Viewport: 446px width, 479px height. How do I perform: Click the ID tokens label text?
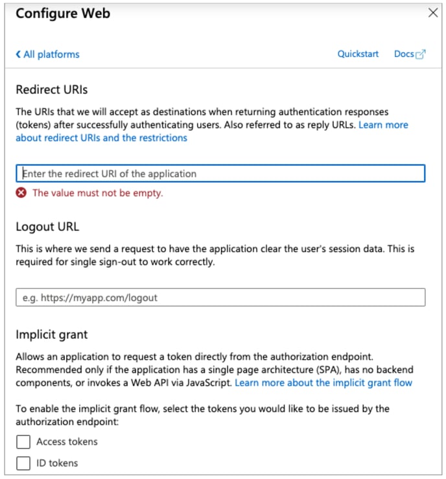click(x=57, y=463)
